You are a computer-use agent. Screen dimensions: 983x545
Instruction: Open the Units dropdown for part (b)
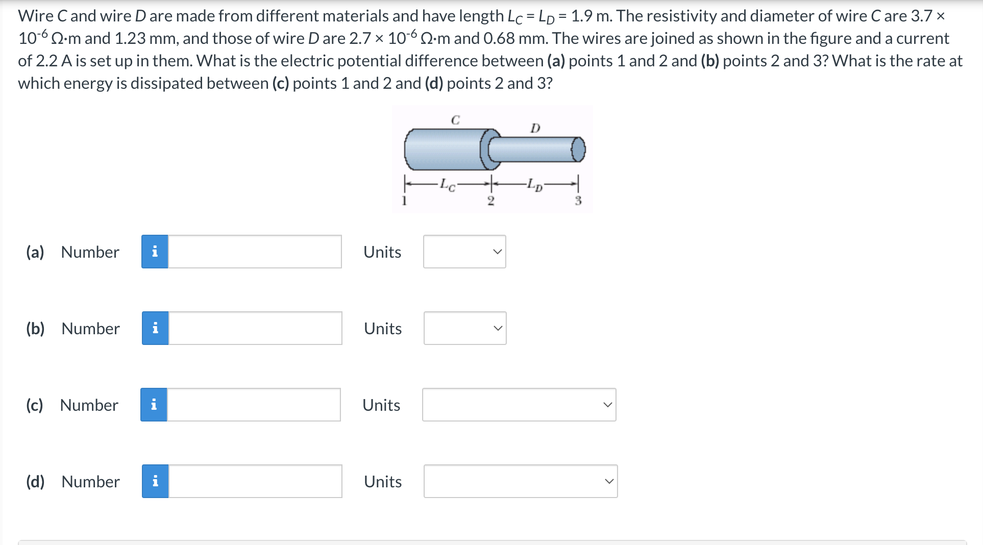coord(463,328)
